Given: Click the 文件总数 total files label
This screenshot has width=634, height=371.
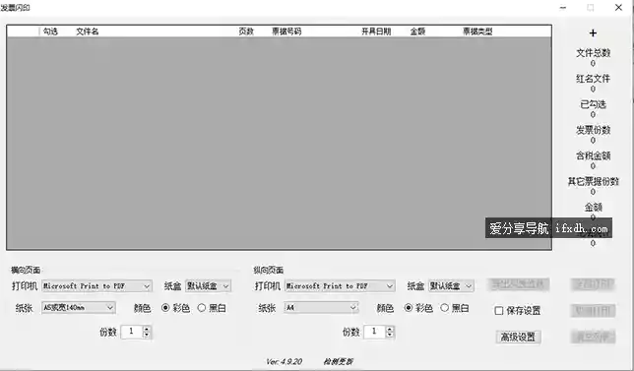Looking at the screenshot, I should (x=594, y=53).
